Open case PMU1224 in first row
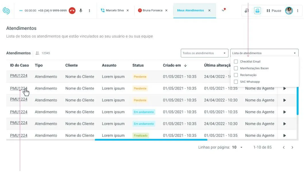The height and width of the screenshot is (173, 304). [19, 76]
